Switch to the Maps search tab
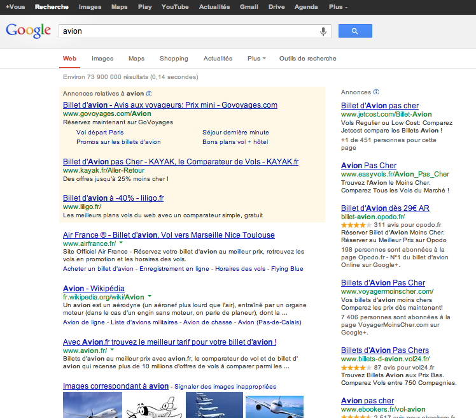This screenshot has height=418, width=476. tap(136, 59)
